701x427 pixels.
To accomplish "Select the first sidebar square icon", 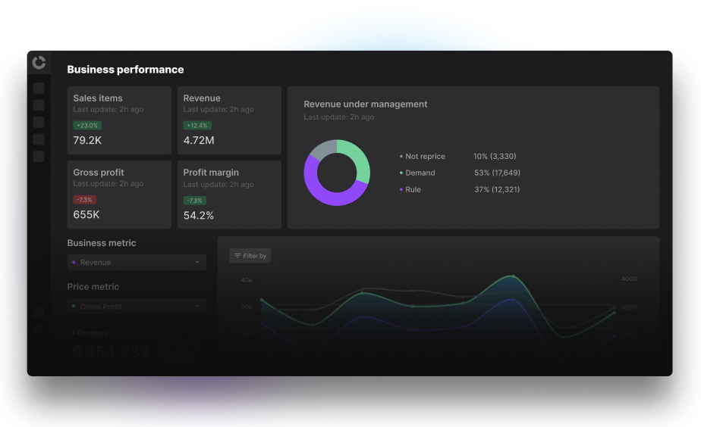I will [39, 89].
